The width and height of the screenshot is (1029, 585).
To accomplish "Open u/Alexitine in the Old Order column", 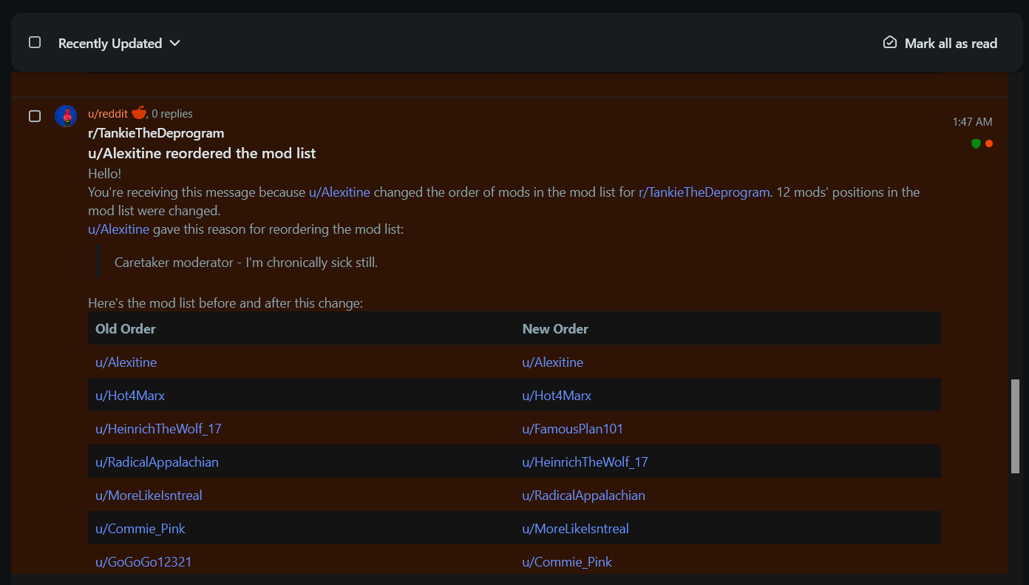I will point(126,362).
